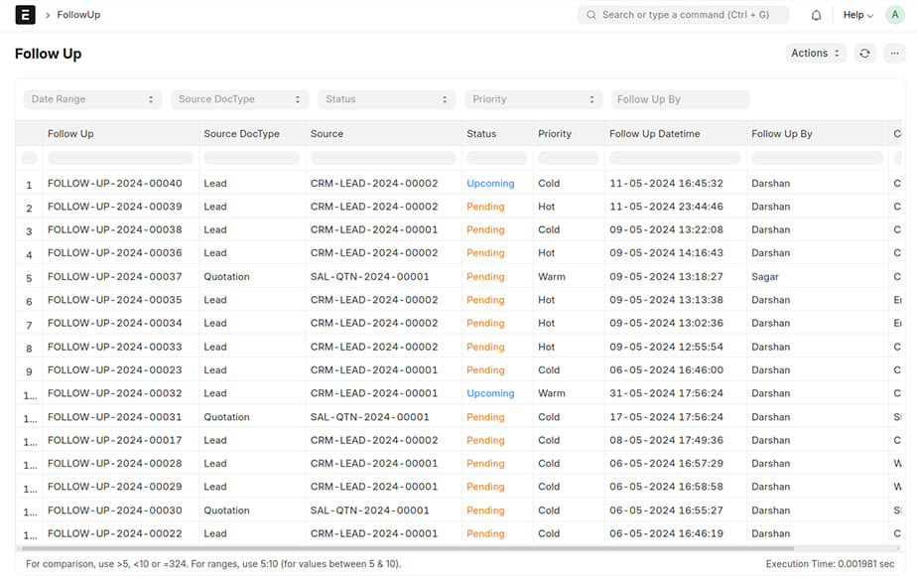The height and width of the screenshot is (586, 918).
Task: Open the Help menu
Action: click(857, 15)
